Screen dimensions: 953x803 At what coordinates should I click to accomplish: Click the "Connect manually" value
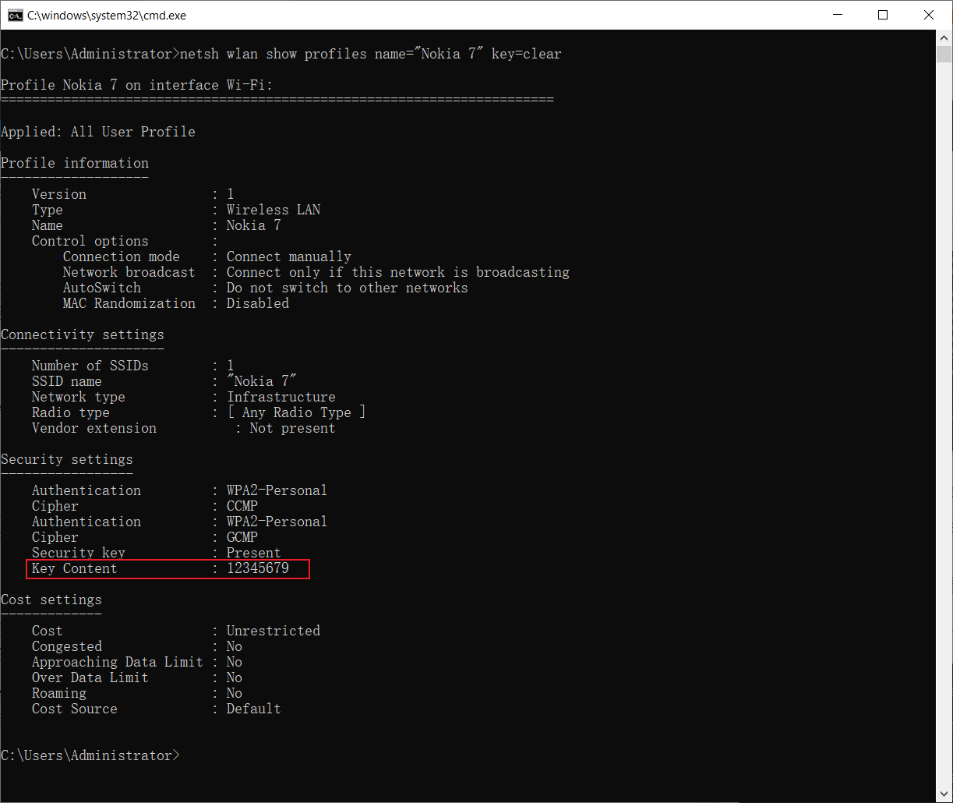(288, 256)
